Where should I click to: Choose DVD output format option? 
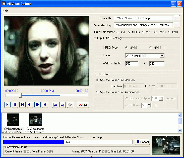point(169,32)
